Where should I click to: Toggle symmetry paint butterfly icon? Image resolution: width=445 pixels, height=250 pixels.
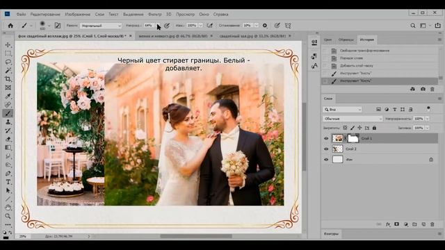pos(288,26)
